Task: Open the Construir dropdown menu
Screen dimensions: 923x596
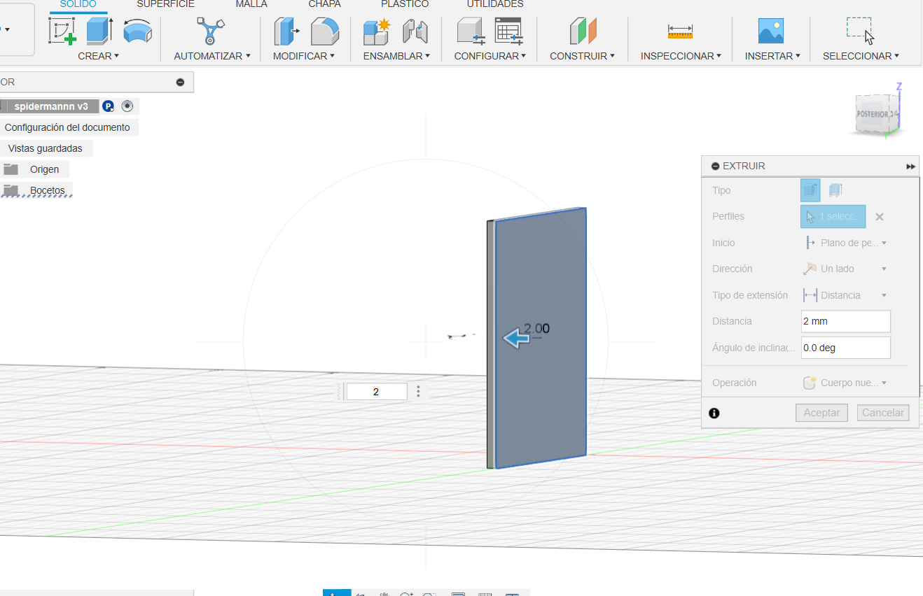Action: click(583, 56)
